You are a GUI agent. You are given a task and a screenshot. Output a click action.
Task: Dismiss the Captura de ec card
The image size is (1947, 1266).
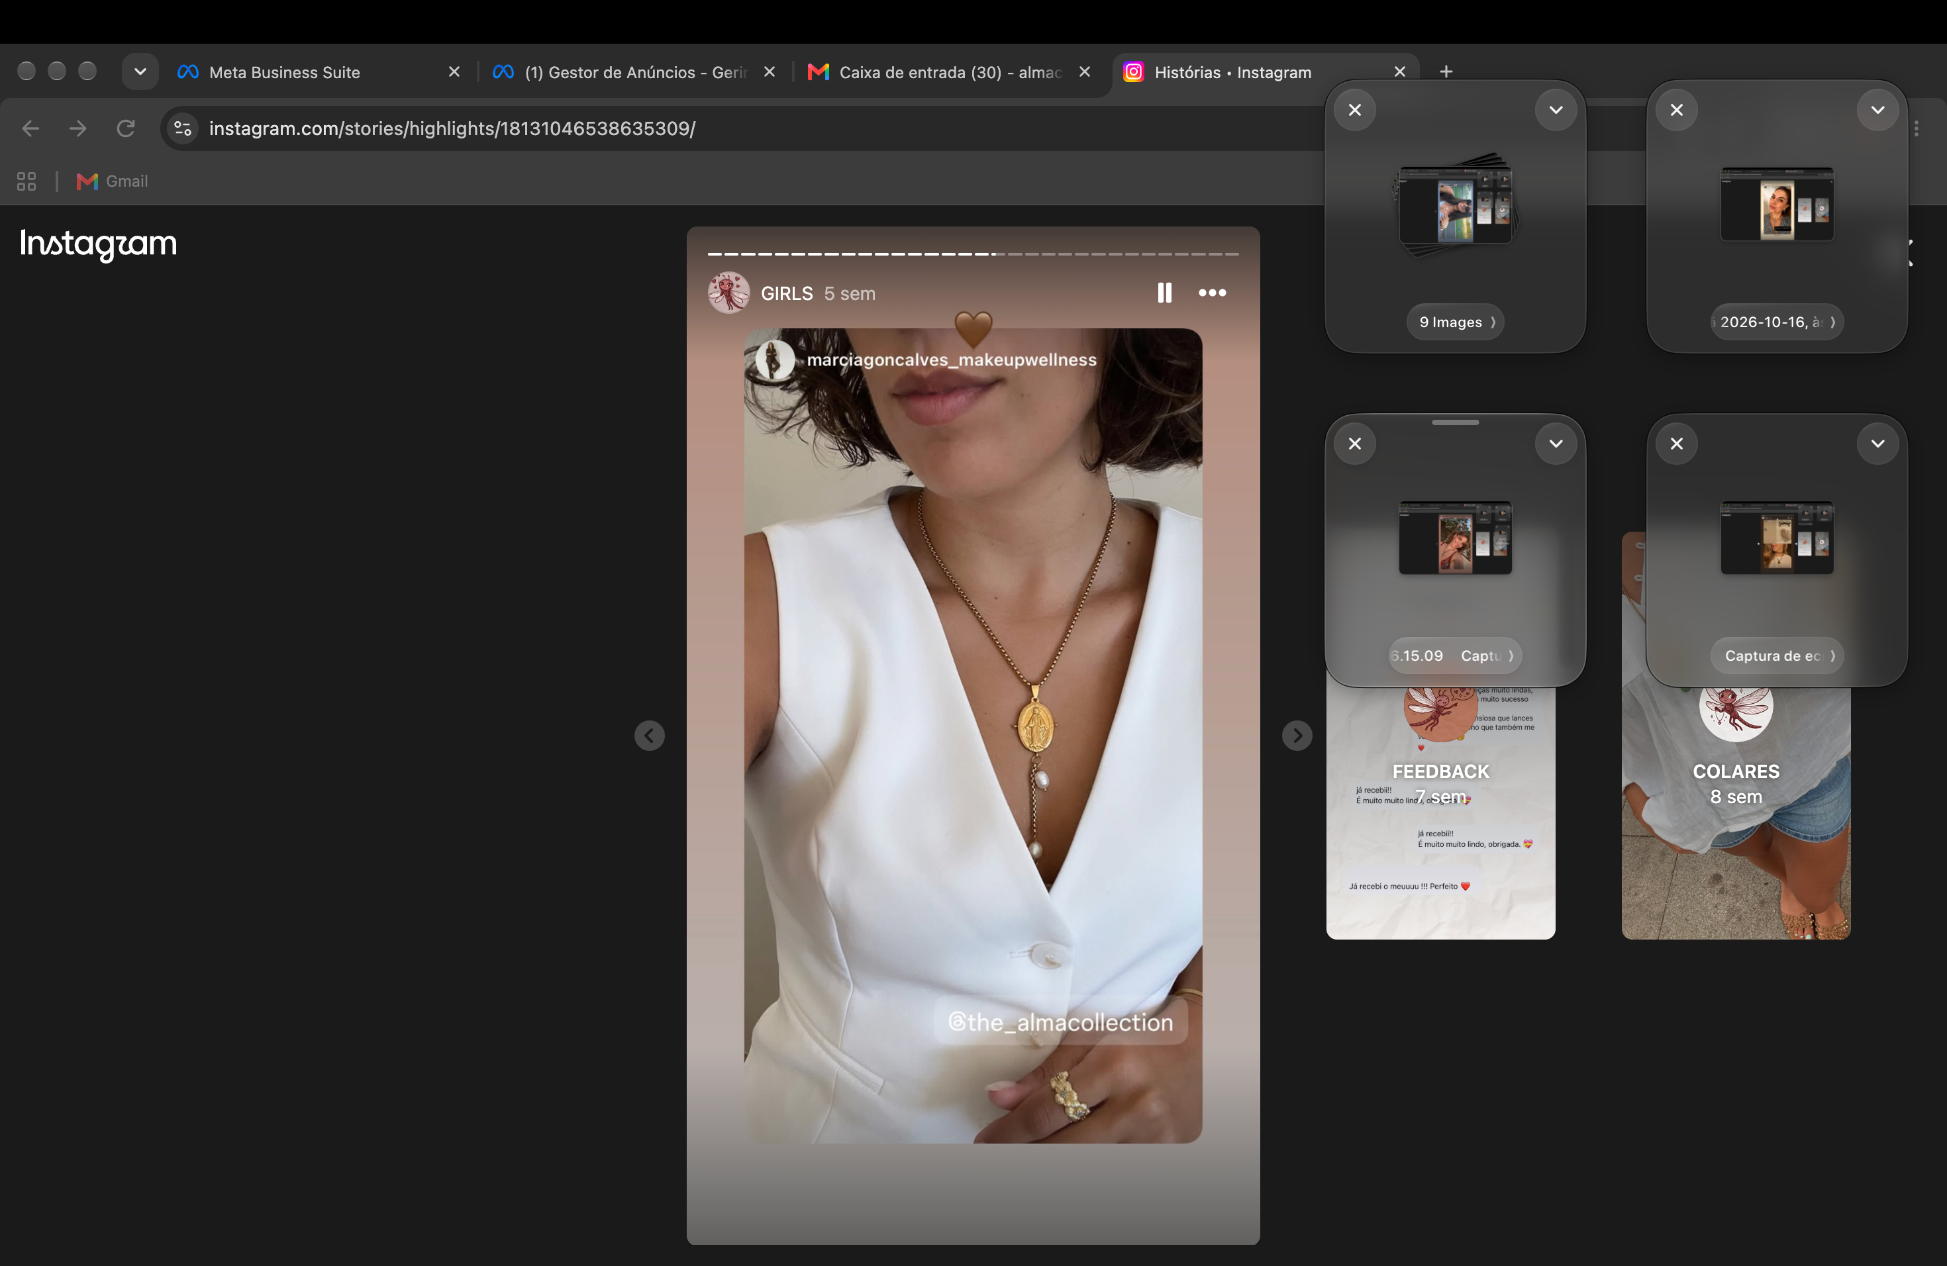[x=1676, y=444]
